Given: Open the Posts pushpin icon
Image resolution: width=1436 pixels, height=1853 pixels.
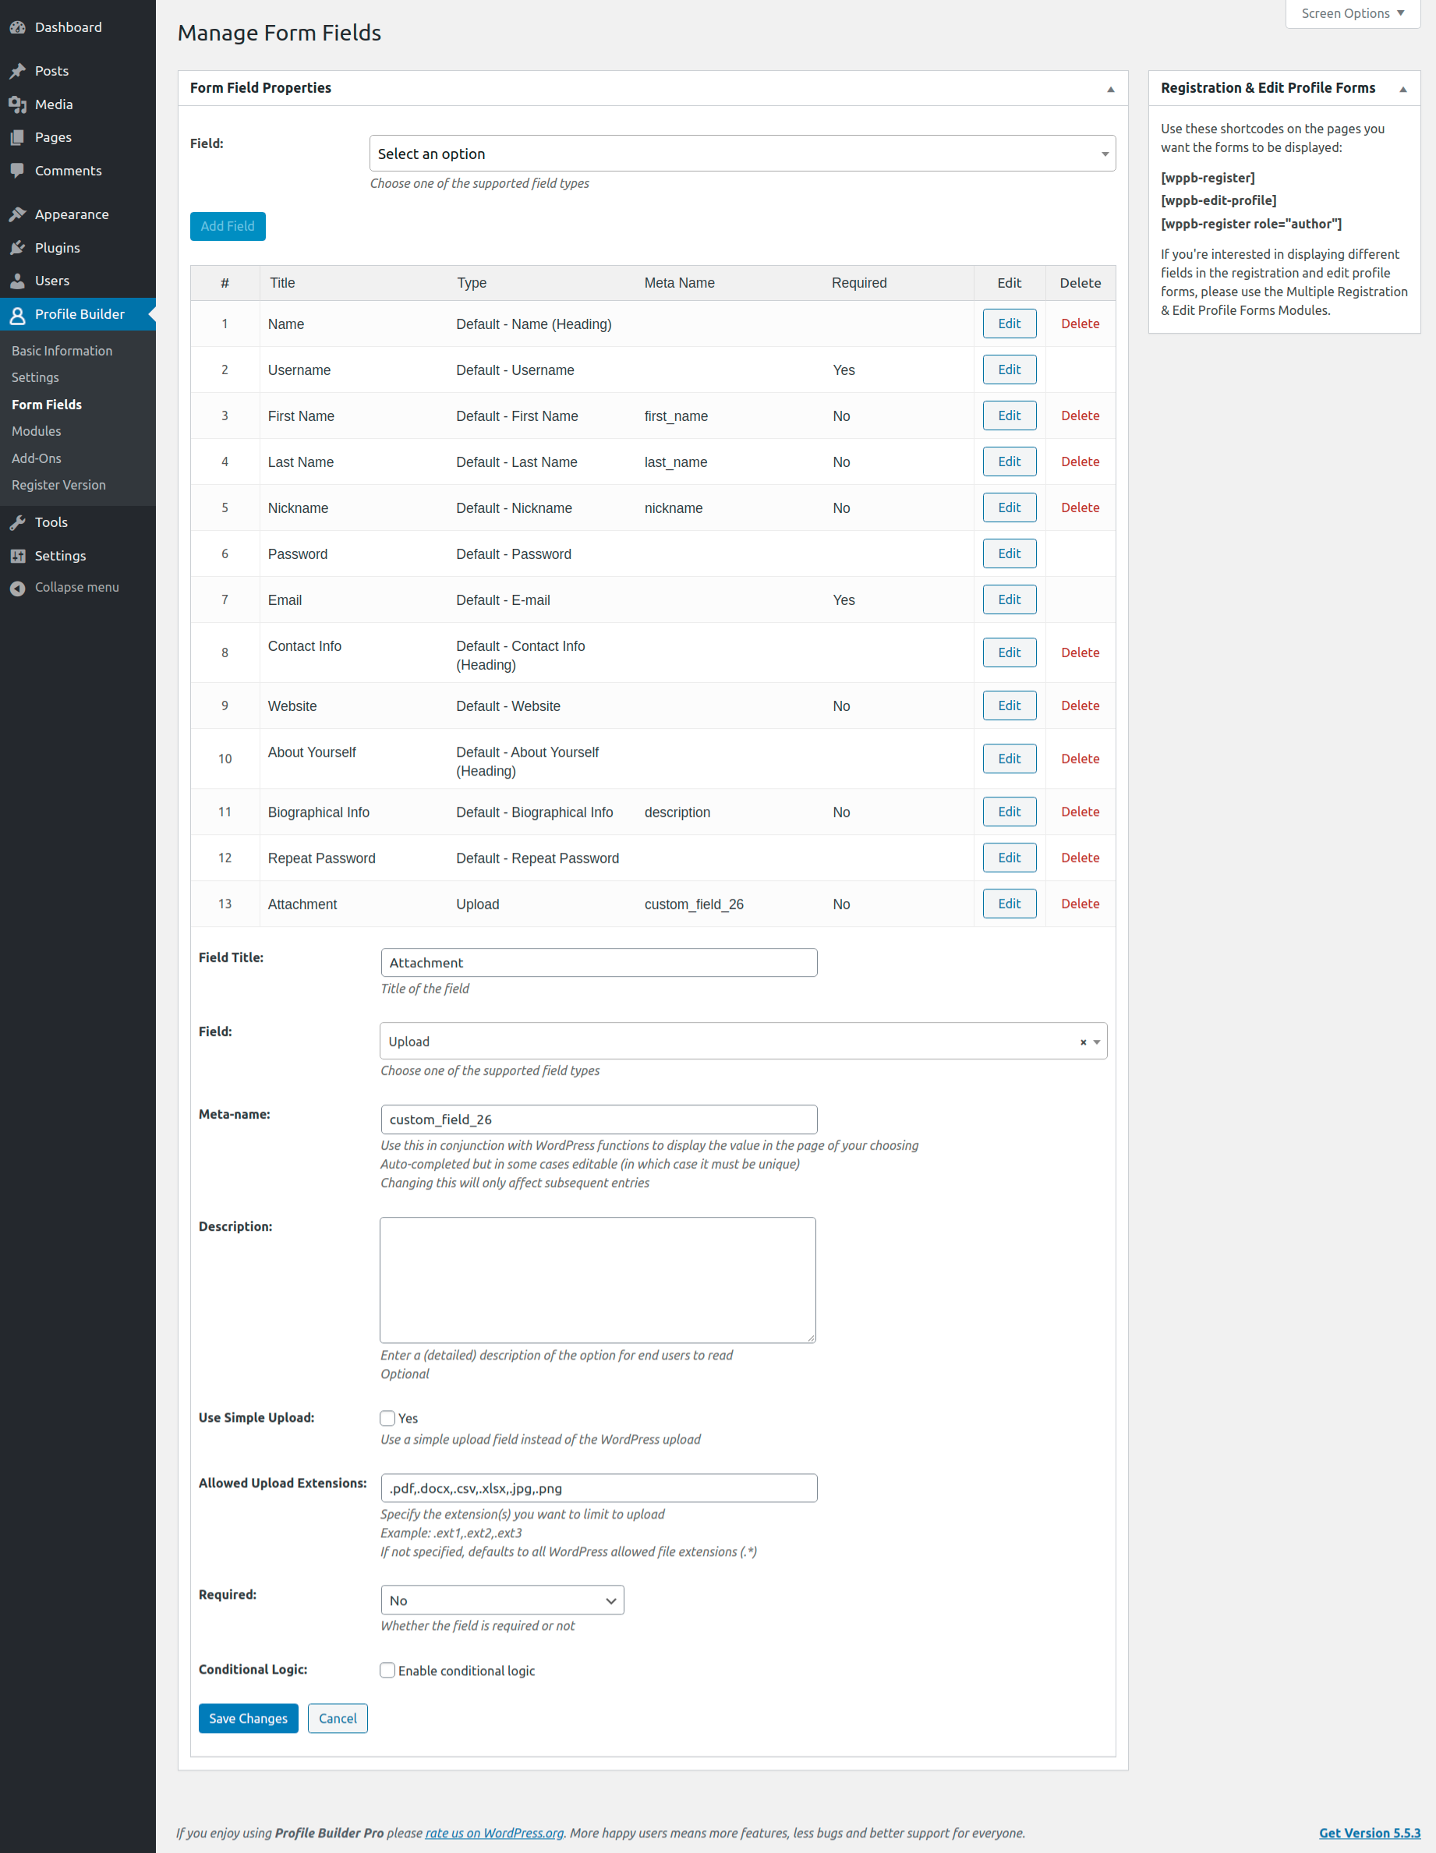Looking at the screenshot, I should coord(18,70).
